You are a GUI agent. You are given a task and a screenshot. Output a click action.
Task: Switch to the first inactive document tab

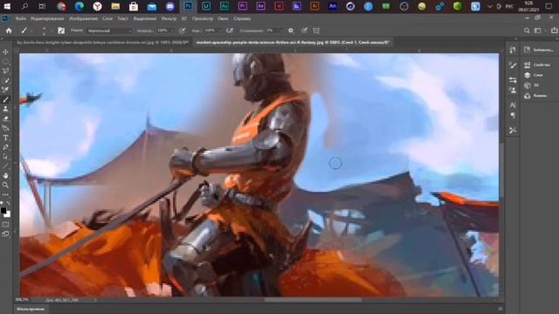pyautogui.click(x=103, y=42)
